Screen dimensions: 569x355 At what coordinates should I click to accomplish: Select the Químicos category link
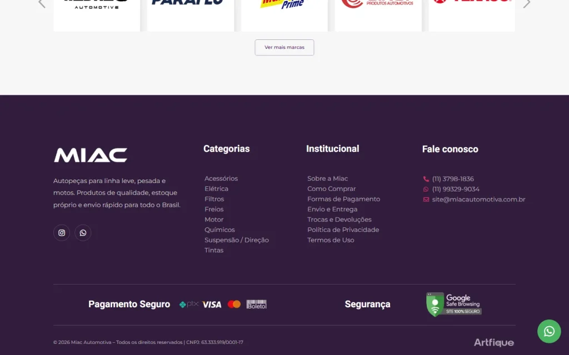[x=219, y=230]
